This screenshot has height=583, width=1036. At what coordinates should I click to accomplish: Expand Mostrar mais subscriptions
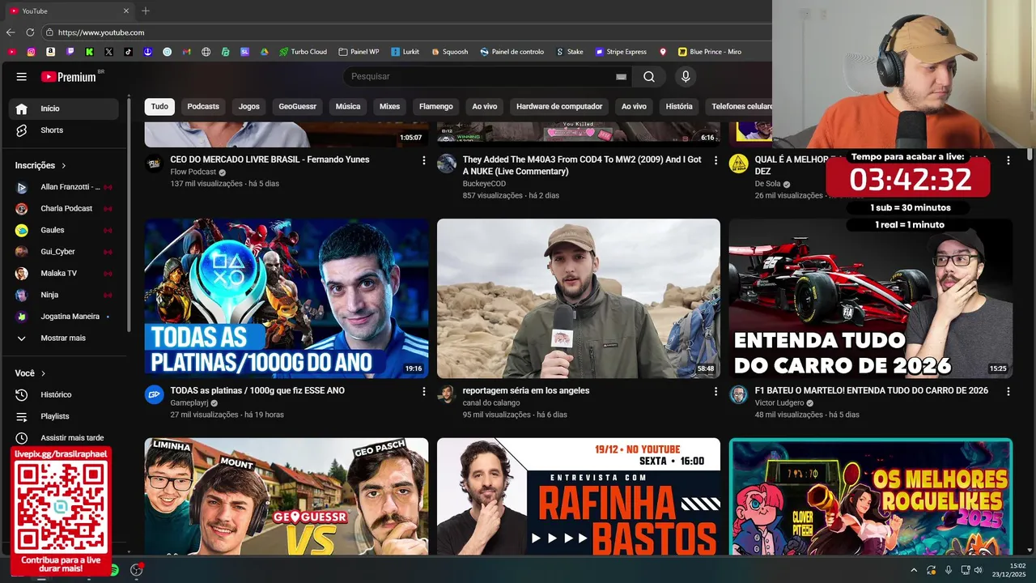tap(64, 338)
